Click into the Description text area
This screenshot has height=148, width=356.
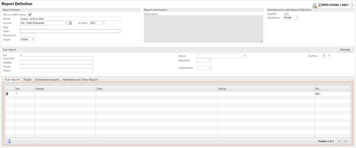click(204, 29)
